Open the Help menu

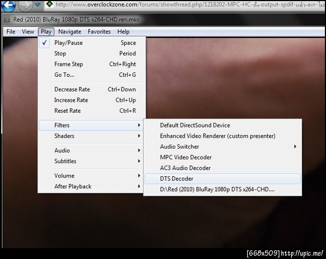coord(123,32)
